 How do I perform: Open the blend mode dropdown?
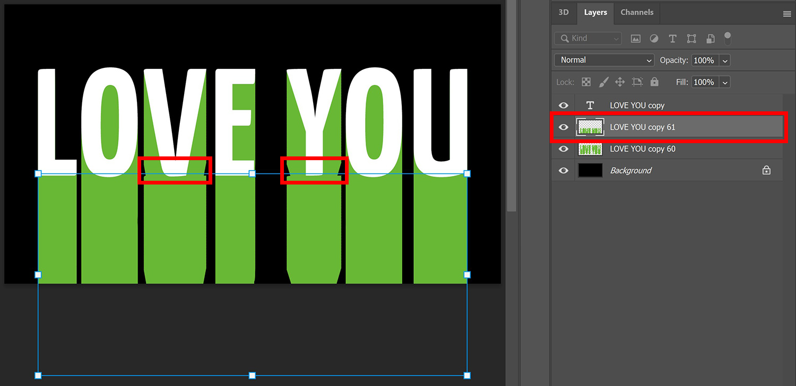point(603,60)
